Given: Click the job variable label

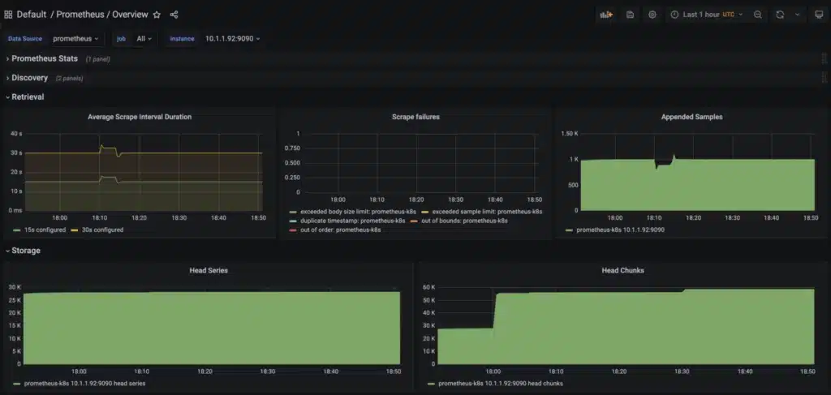Looking at the screenshot, I should coord(121,39).
